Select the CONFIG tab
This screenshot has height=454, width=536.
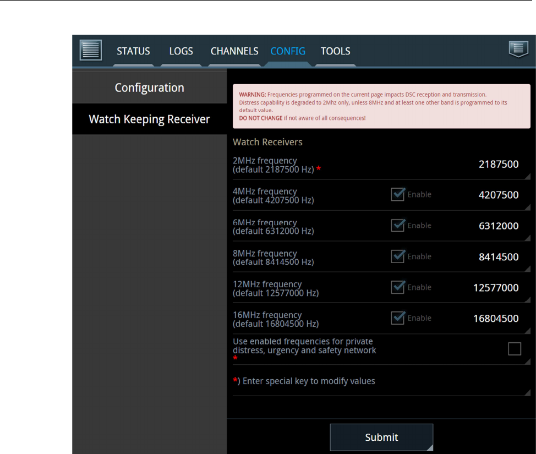[288, 51]
